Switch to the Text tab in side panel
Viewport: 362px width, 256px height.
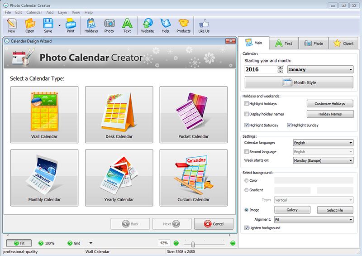coord(284,43)
